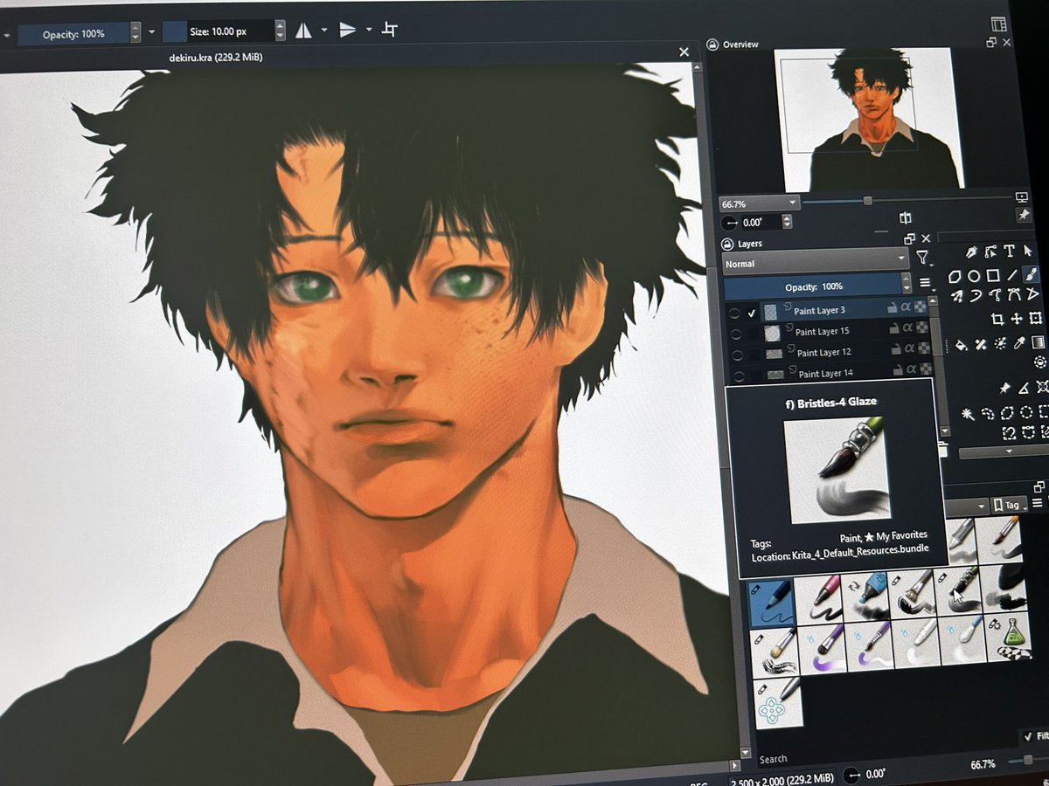Select the Smart Patch tool
Image resolution: width=1049 pixels, height=786 pixels.
(981, 343)
